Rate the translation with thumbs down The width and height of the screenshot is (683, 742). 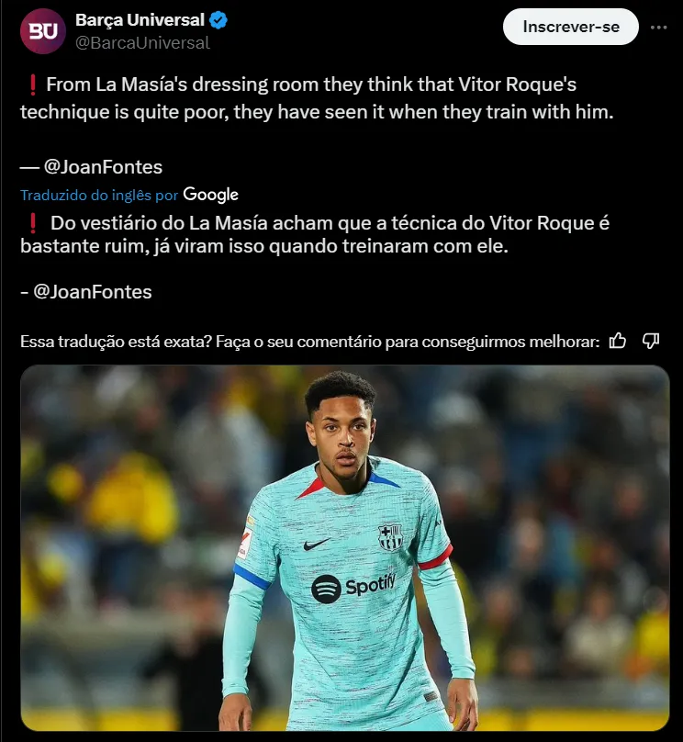[651, 341]
